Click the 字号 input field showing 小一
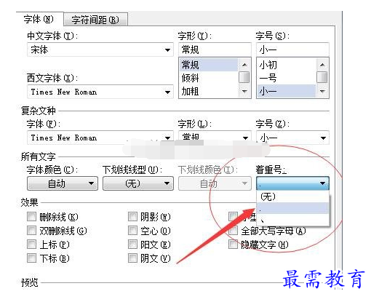Viewport: 371px width, 302px height. 292,49
